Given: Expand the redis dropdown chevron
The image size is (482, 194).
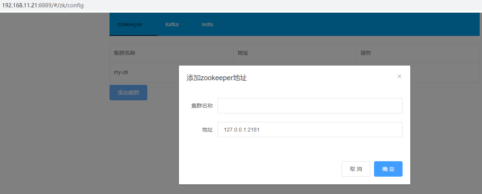Looking at the screenshot, I should 219,24.
